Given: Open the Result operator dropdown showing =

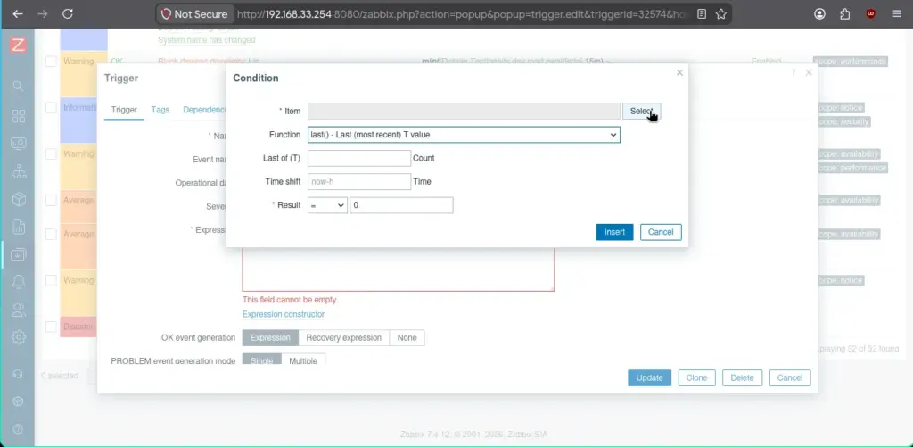Looking at the screenshot, I should point(327,205).
